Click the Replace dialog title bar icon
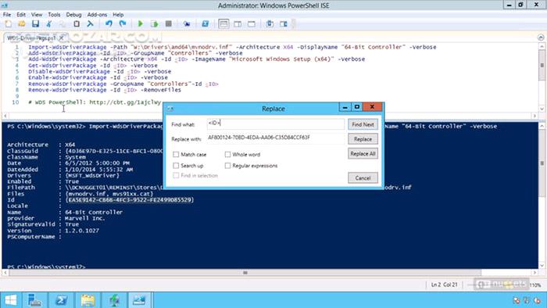Image resolution: width=547 pixels, height=308 pixels. tap(170, 109)
